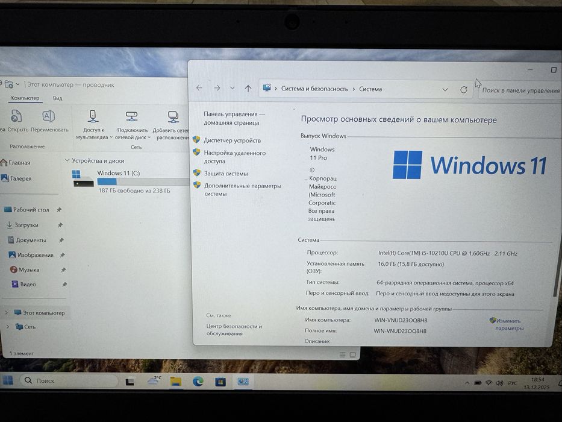562x422 pixels.
Task: Open Дополнительные параметры системы link
Action: (243, 189)
